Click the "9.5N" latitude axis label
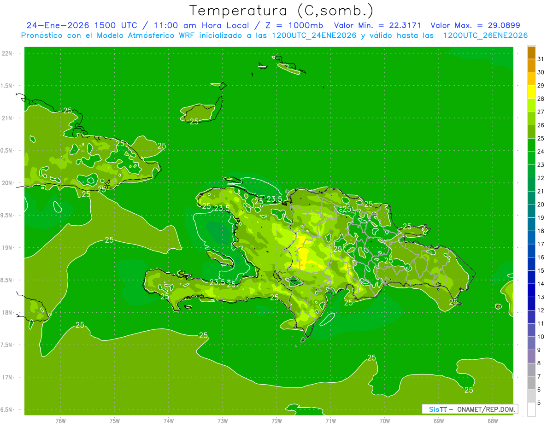 point(7,215)
